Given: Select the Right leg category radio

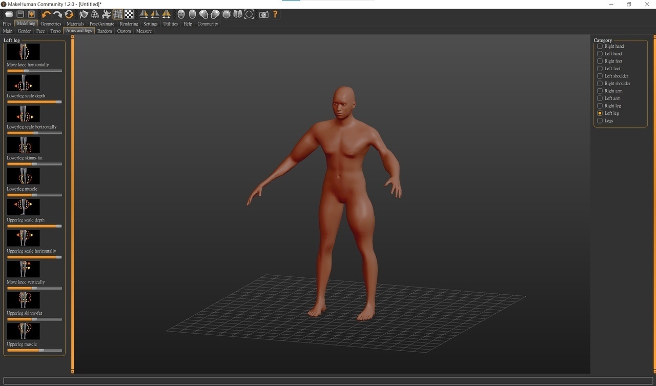Looking at the screenshot, I should pyautogui.click(x=600, y=106).
